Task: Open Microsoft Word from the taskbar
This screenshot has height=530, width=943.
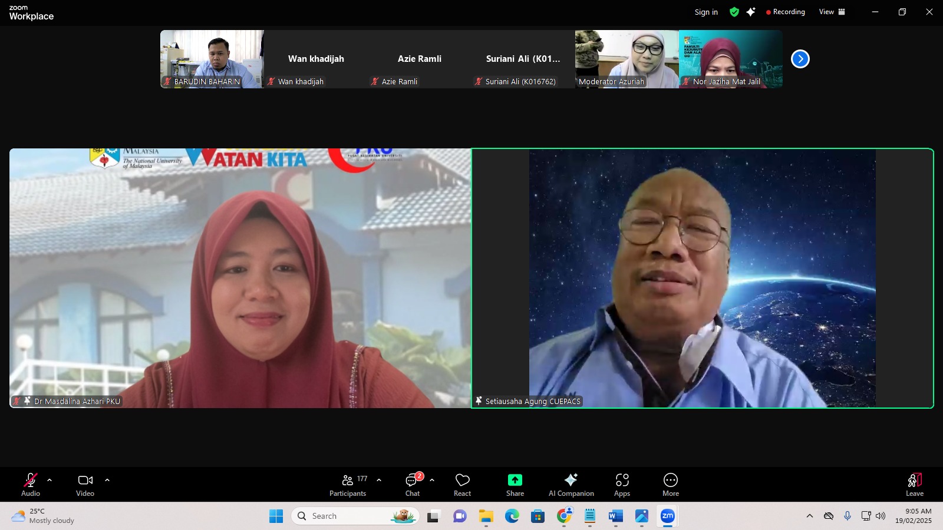Action: [x=615, y=516]
